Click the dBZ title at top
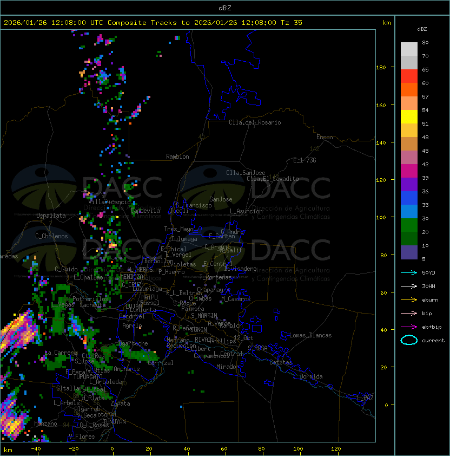Image resolution: width=450 pixels, height=456 pixels. tap(225, 8)
